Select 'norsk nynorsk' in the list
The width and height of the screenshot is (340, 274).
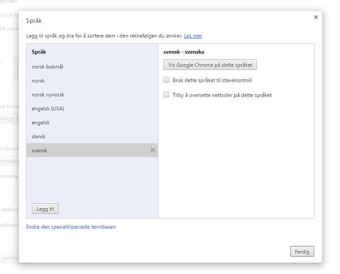click(x=92, y=94)
